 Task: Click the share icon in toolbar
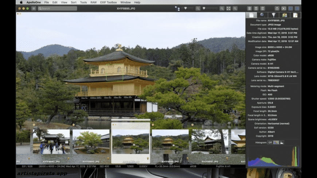click(x=277, y=8)
